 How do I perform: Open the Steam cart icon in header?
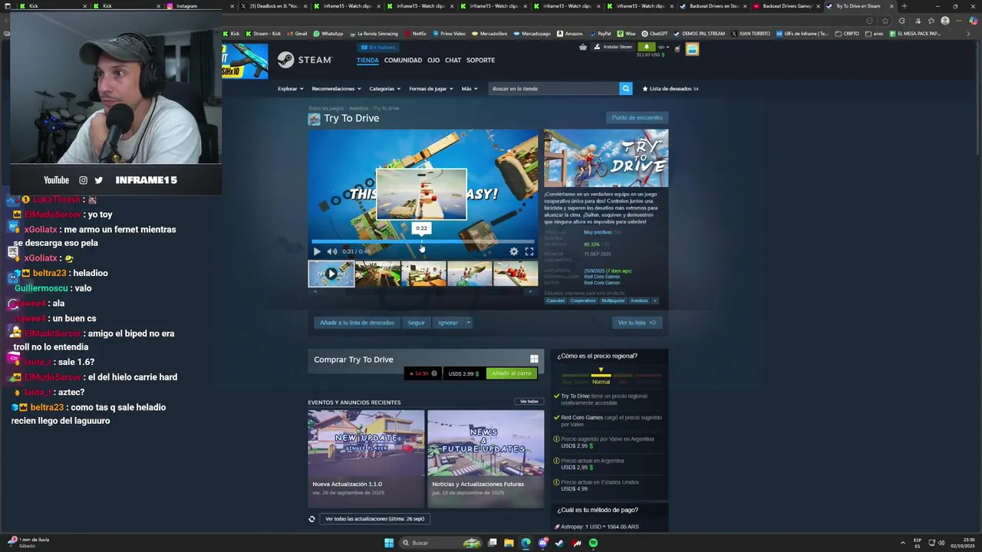pyautogui.click(x=583, y=47)
